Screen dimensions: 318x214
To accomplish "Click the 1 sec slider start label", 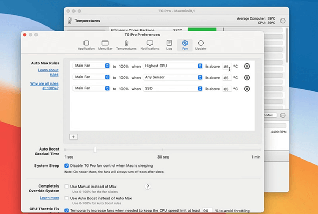I will coord(69,157).
